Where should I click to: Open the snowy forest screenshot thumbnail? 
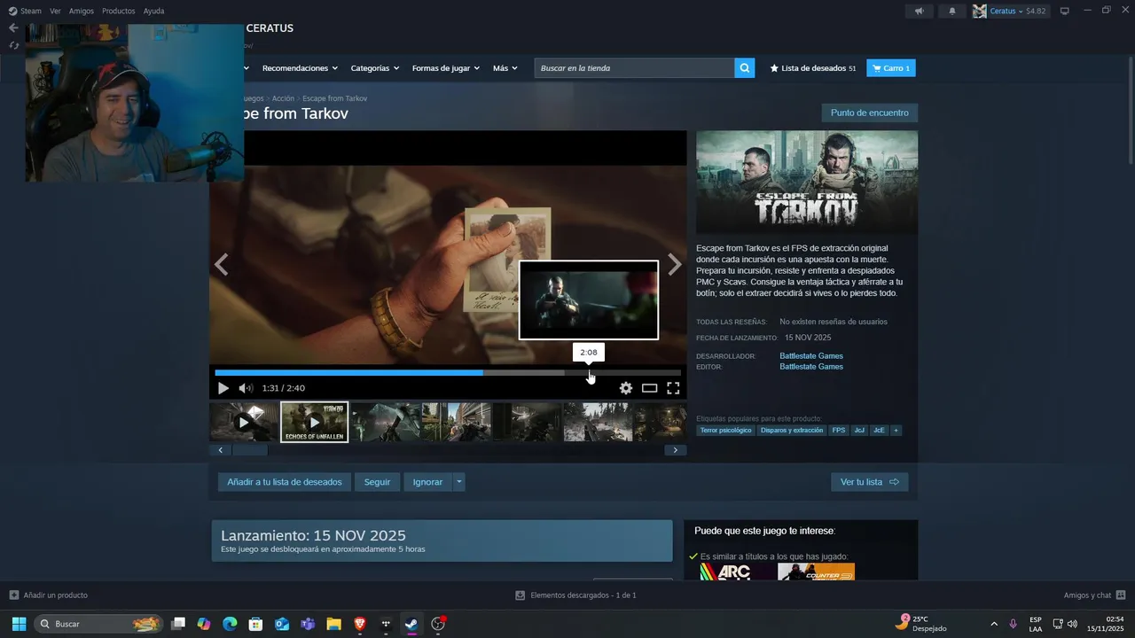[x=598, y=422]
